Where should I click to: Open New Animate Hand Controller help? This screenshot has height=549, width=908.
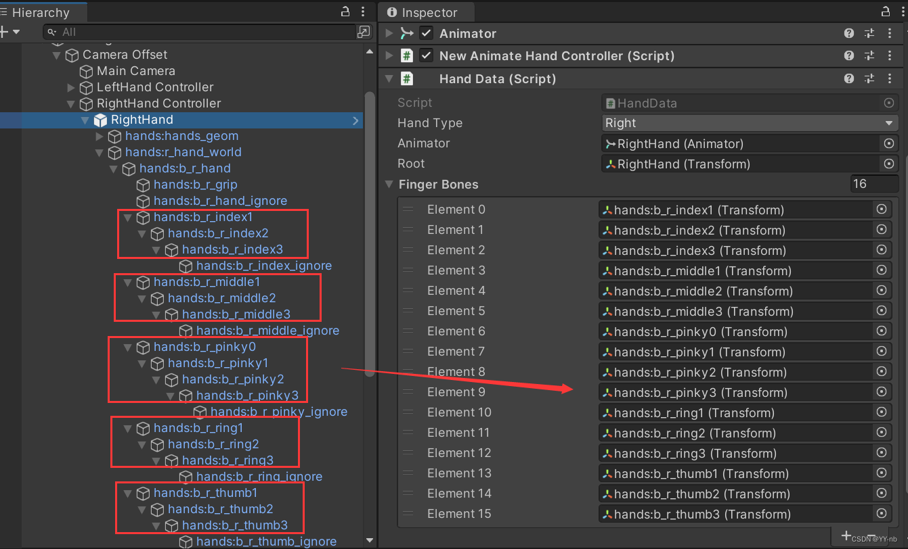(849, 55)
